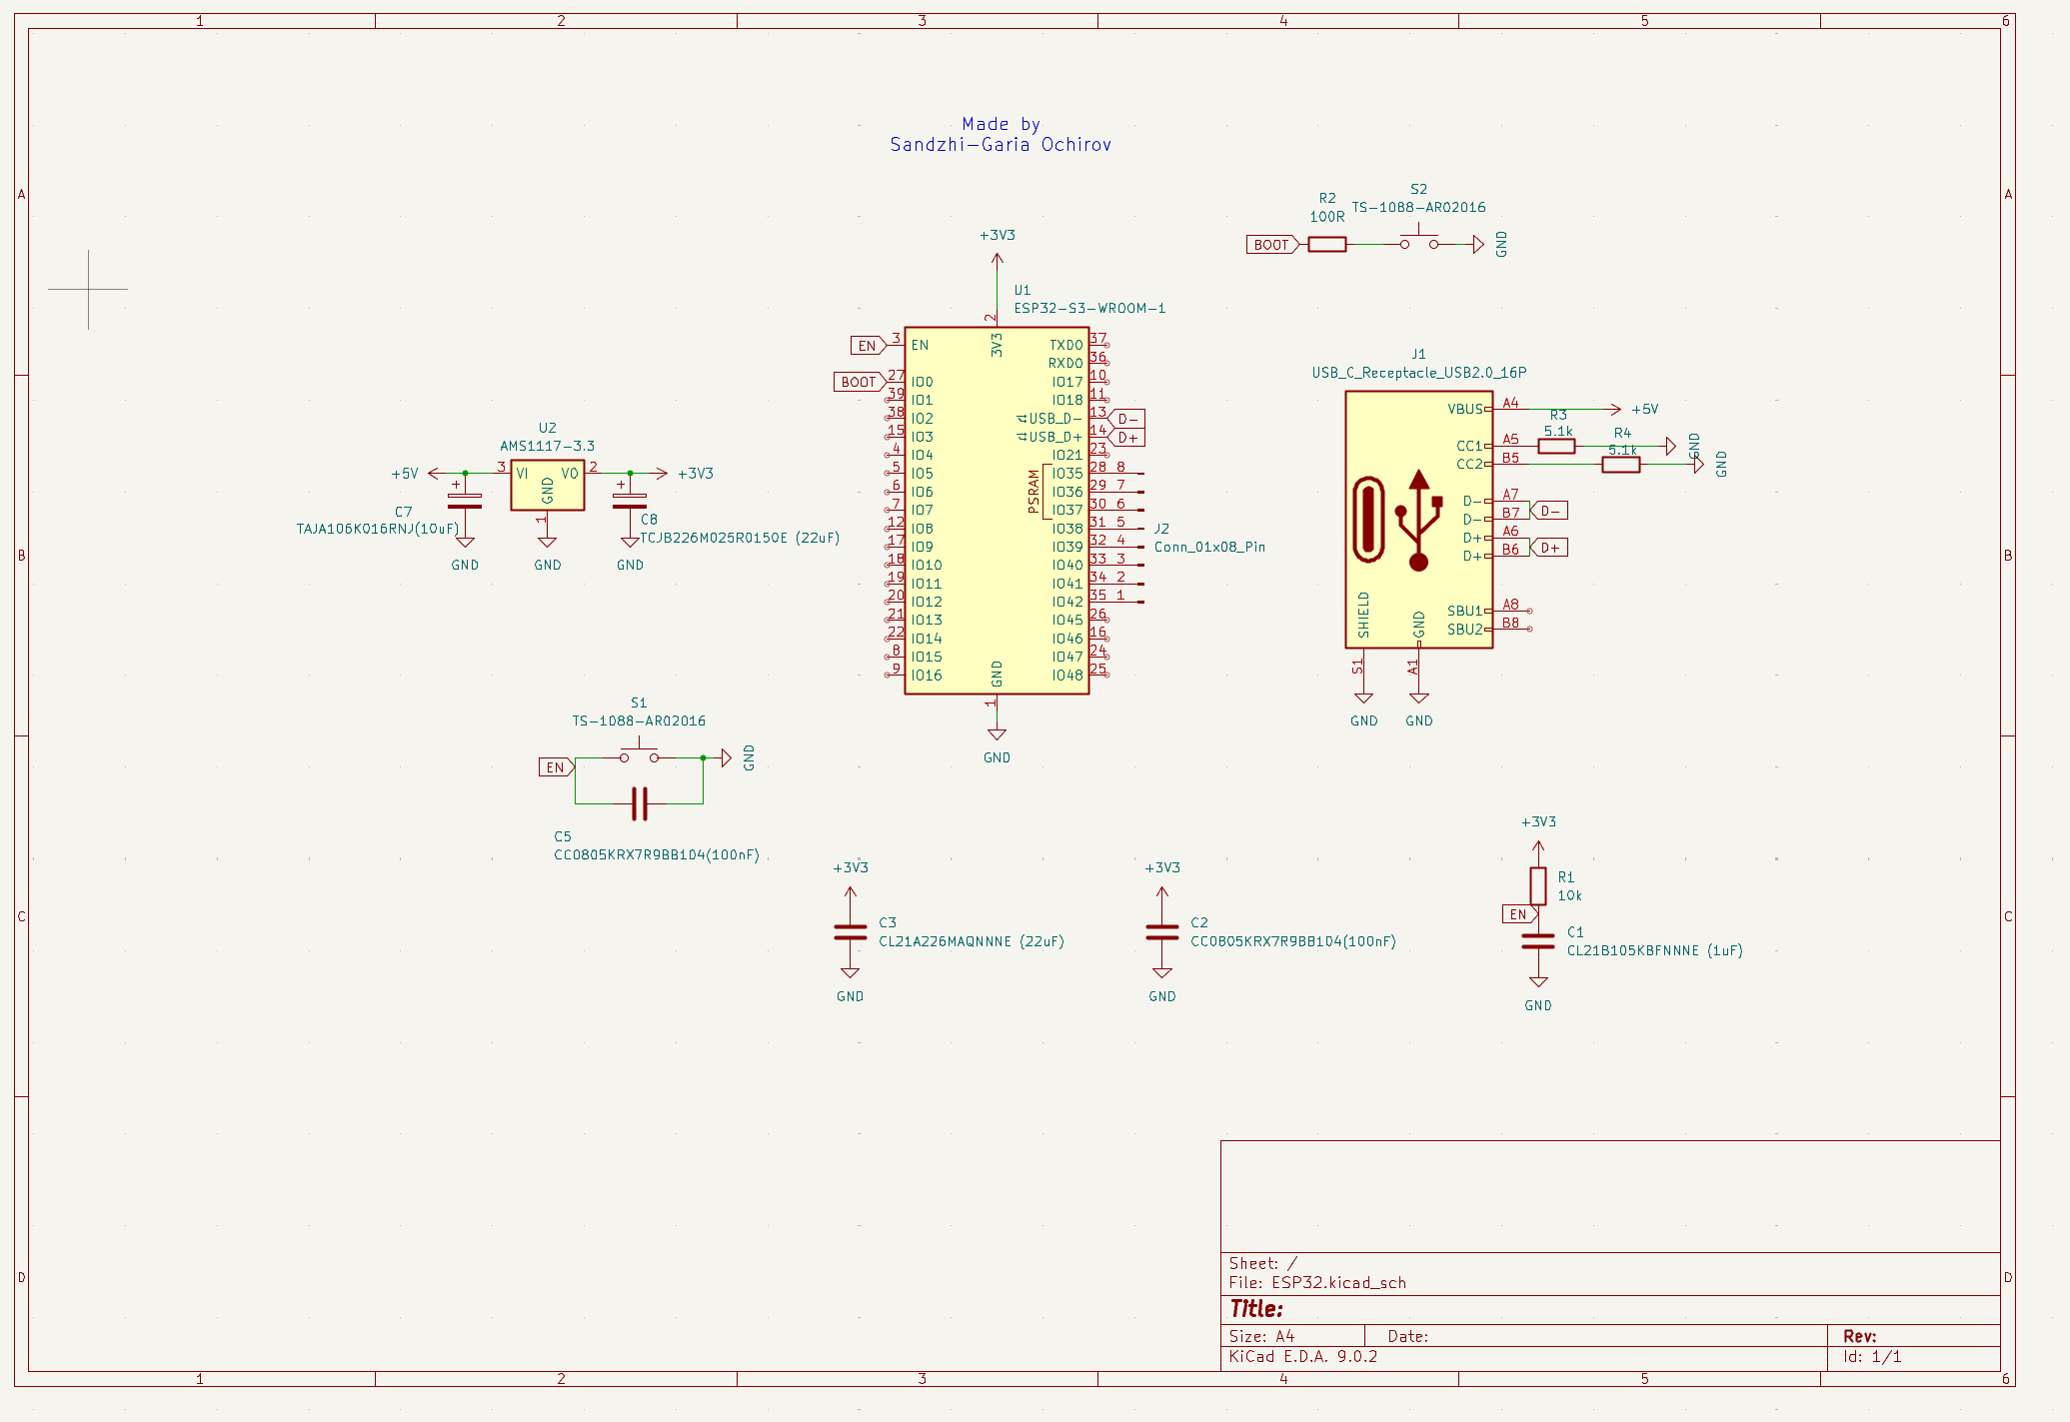The height and width of the screenshot is (1422, 2070).
Task: Select the 'KiCad E.D.A. 9.0.2' title block text
Action: (1303, 1356)
